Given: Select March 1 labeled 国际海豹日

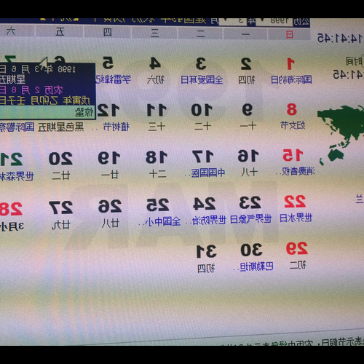Looking at the screenshot, I should (291, 80).
